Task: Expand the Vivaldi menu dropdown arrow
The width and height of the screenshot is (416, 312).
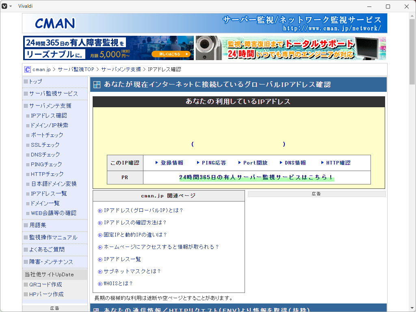Action: tap(11, 6)
